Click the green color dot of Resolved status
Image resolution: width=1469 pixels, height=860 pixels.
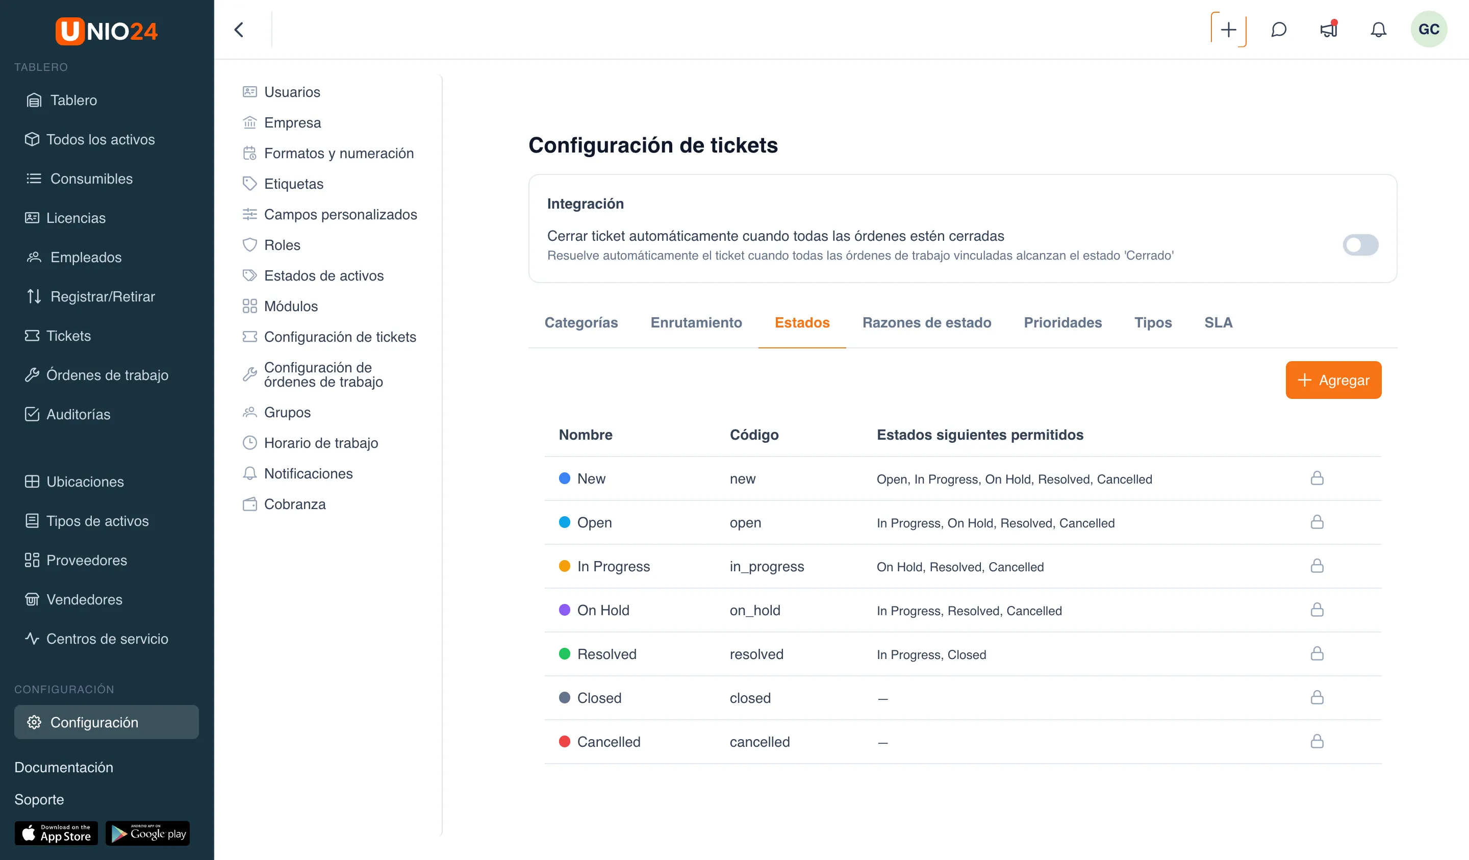point(564,653)
